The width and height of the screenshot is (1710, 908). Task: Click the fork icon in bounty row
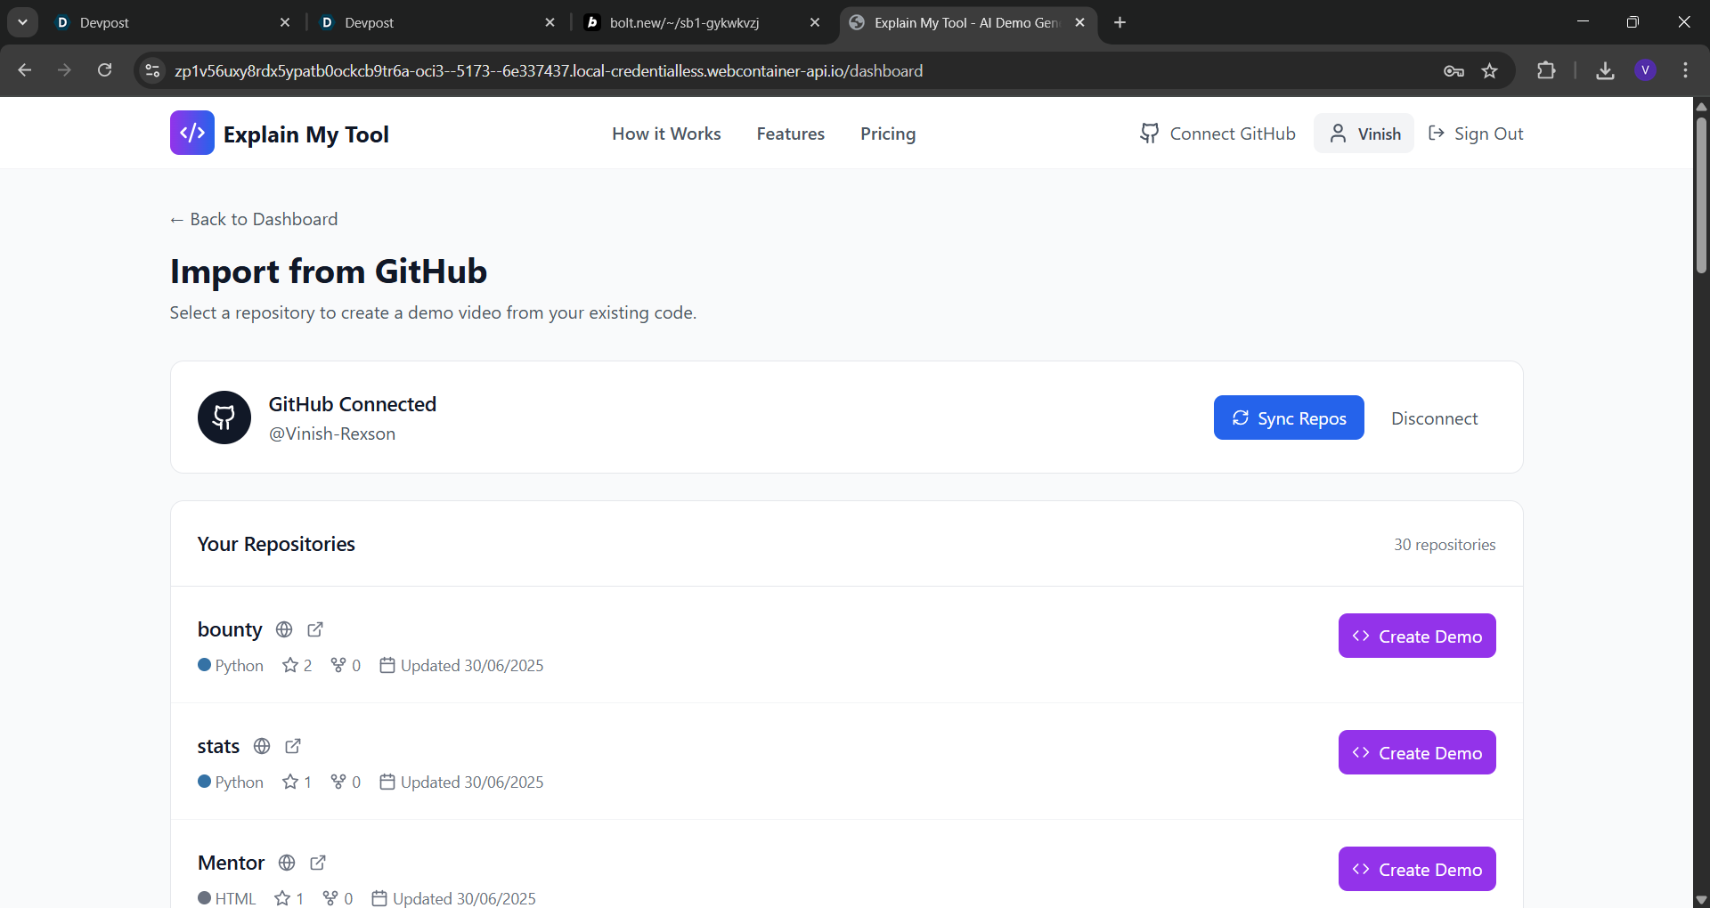(338, 665)
